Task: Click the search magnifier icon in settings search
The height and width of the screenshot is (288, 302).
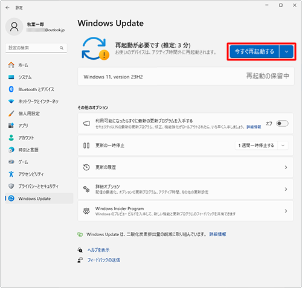Action: click(62, 48)
